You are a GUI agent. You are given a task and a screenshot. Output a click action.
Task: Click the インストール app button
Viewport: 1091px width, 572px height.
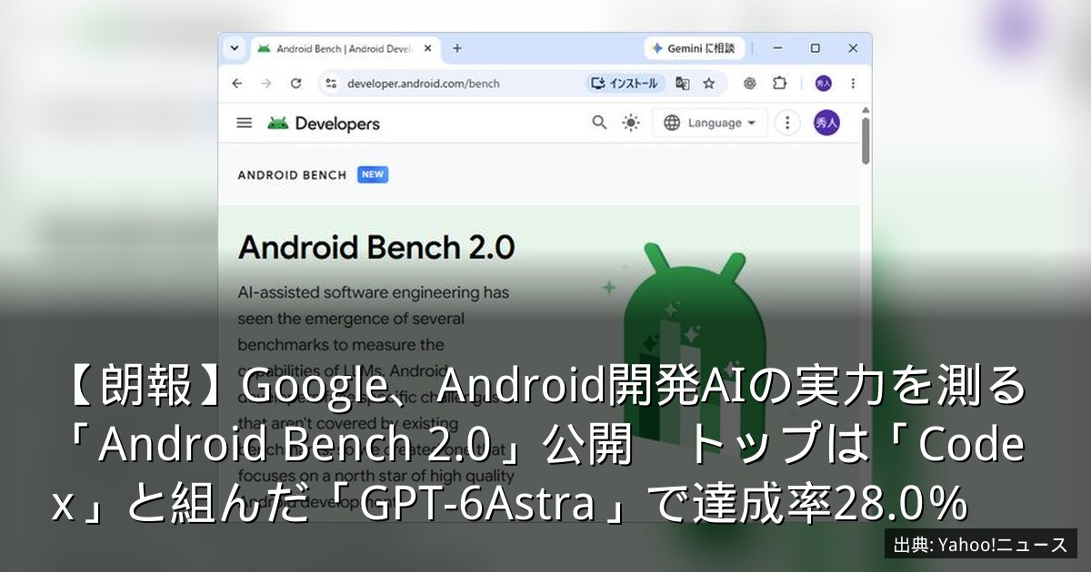pyautogui.click(x=626, y=84)
